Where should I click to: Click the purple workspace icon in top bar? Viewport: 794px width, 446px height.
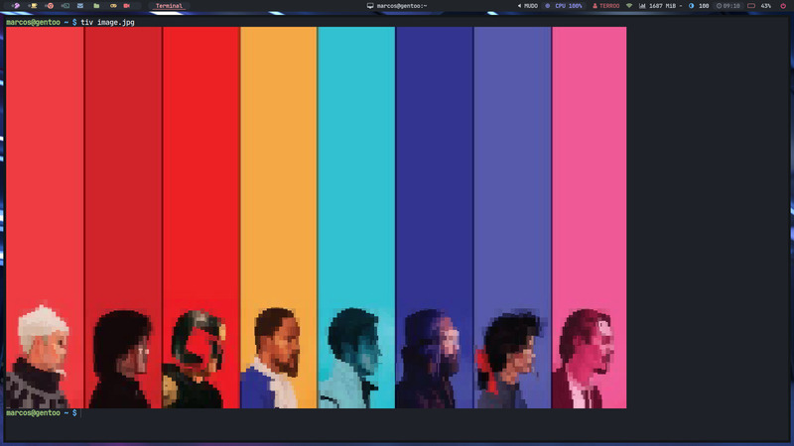pos(17,6)
